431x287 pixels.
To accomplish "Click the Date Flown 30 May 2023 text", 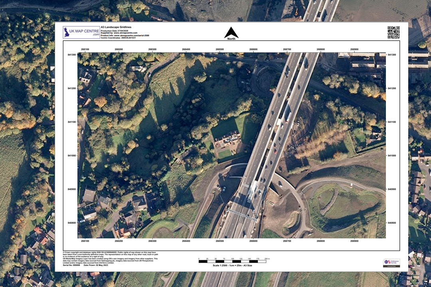I will click(96, 265).
